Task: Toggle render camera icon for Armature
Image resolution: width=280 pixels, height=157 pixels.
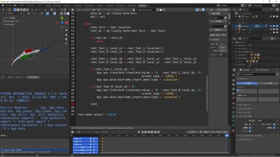Action: tap(277, 26)
